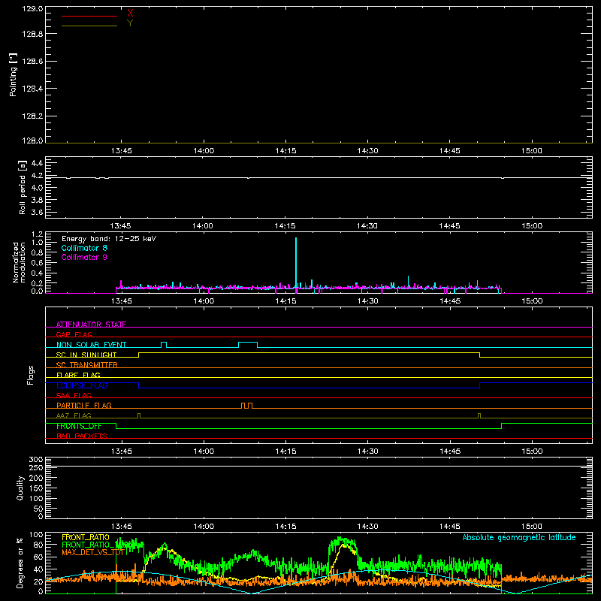
Task: Click the A4Z_FLAG pulse near 13:48
Action: [139, 415]
